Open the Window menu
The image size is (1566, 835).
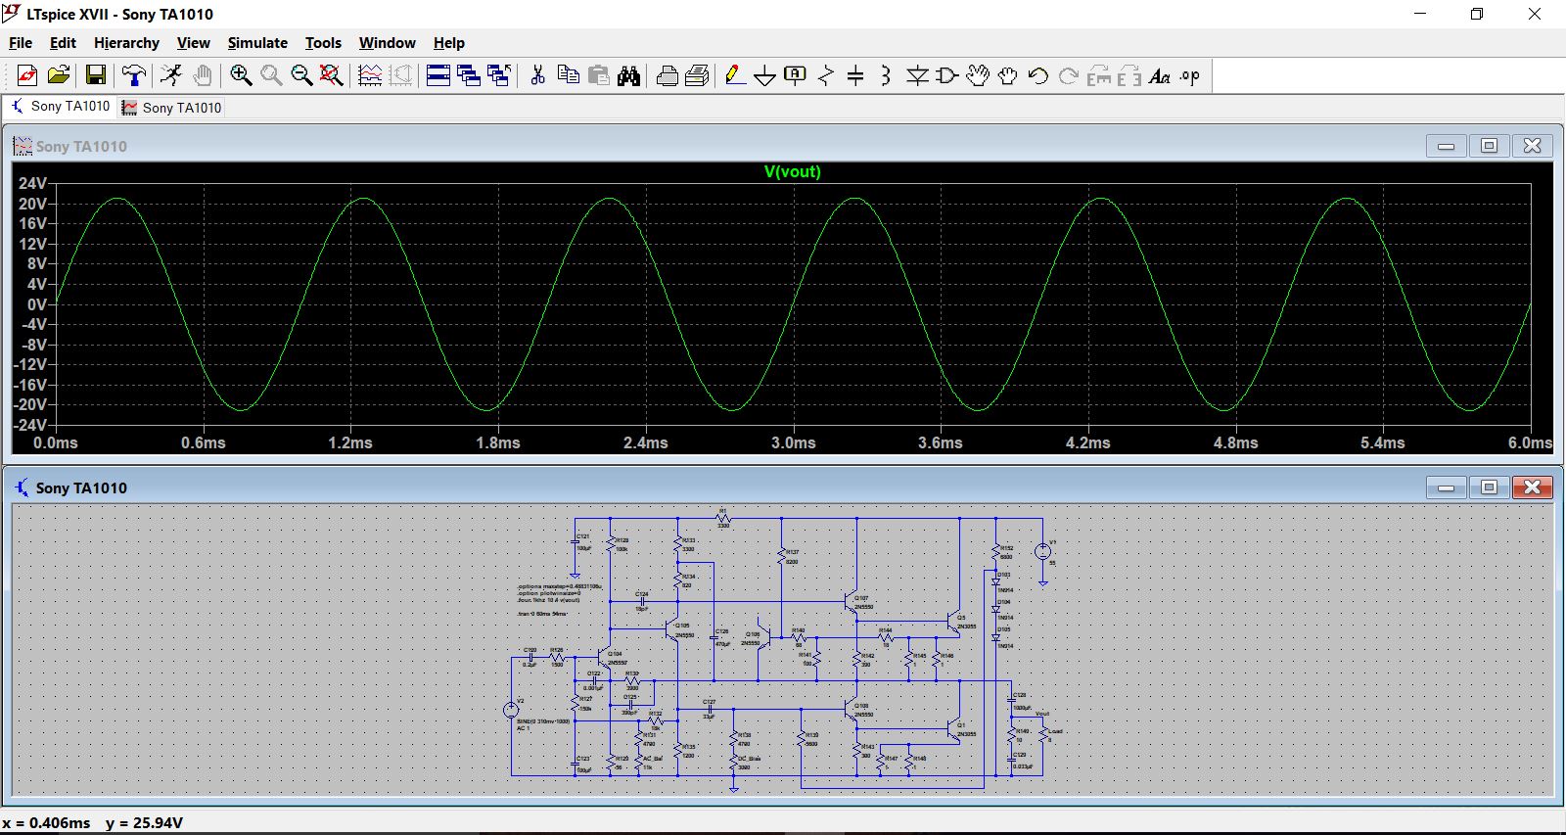pos(387,43)
